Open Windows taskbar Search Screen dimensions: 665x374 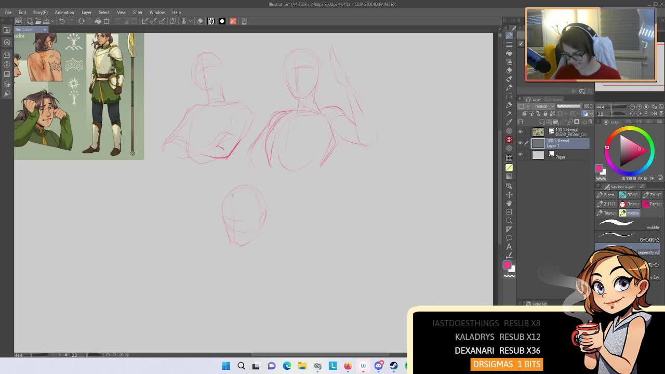coord(241,366)
